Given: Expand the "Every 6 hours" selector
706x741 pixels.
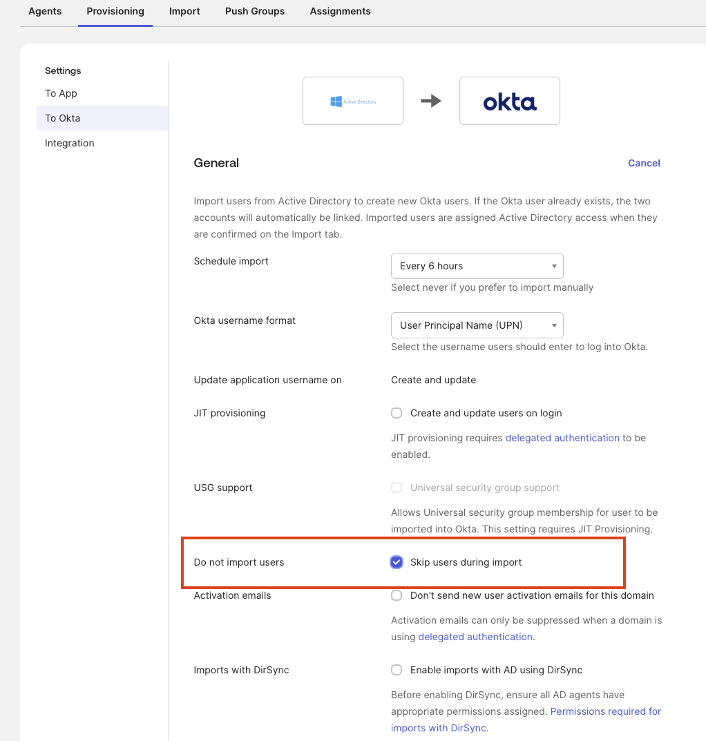Looking at the screenshot, I should coord(477,266).
